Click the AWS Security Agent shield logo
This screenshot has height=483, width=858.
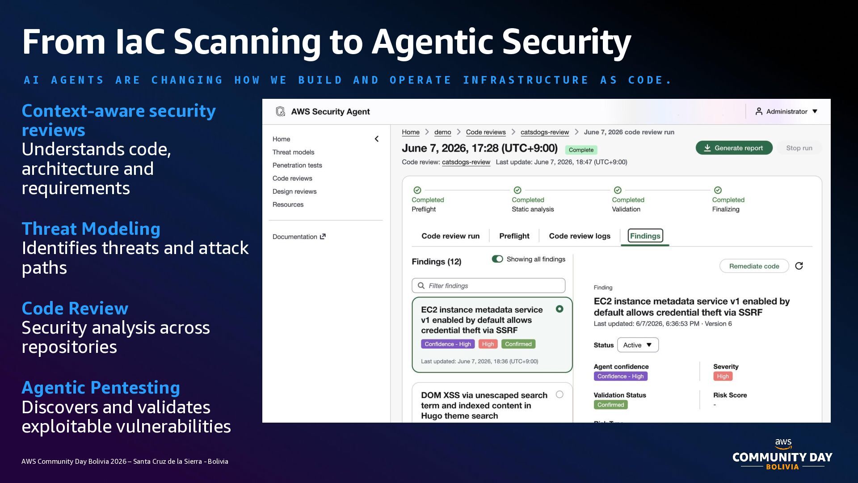[281, 111]
